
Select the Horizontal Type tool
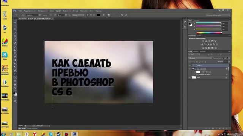(15, 74)
